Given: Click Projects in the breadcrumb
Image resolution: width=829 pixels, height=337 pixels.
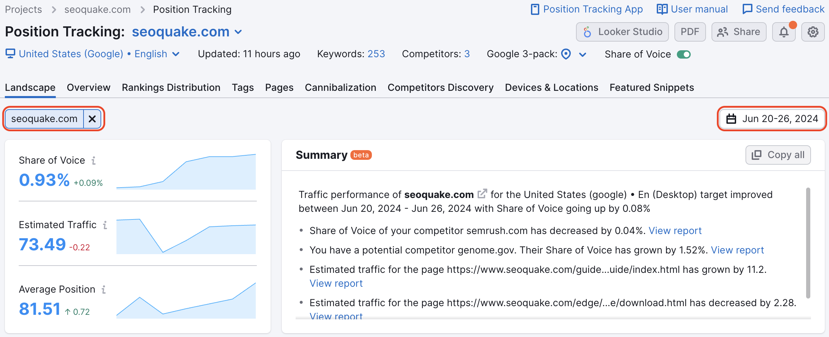Looking at the screenshot, I should tap(24, 9).
